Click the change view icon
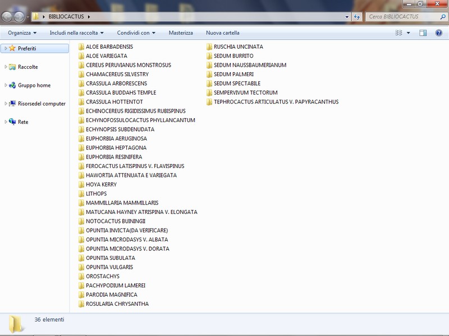Viewport: 449px width, 336px height. 398,33
